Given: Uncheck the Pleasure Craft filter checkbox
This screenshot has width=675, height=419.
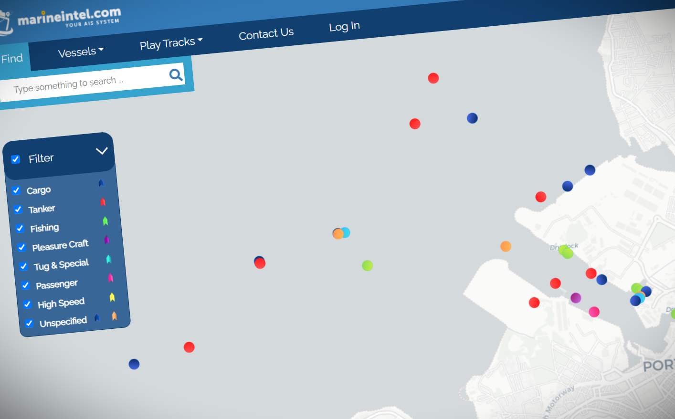Looking at the screenshot, I should 21,247.
